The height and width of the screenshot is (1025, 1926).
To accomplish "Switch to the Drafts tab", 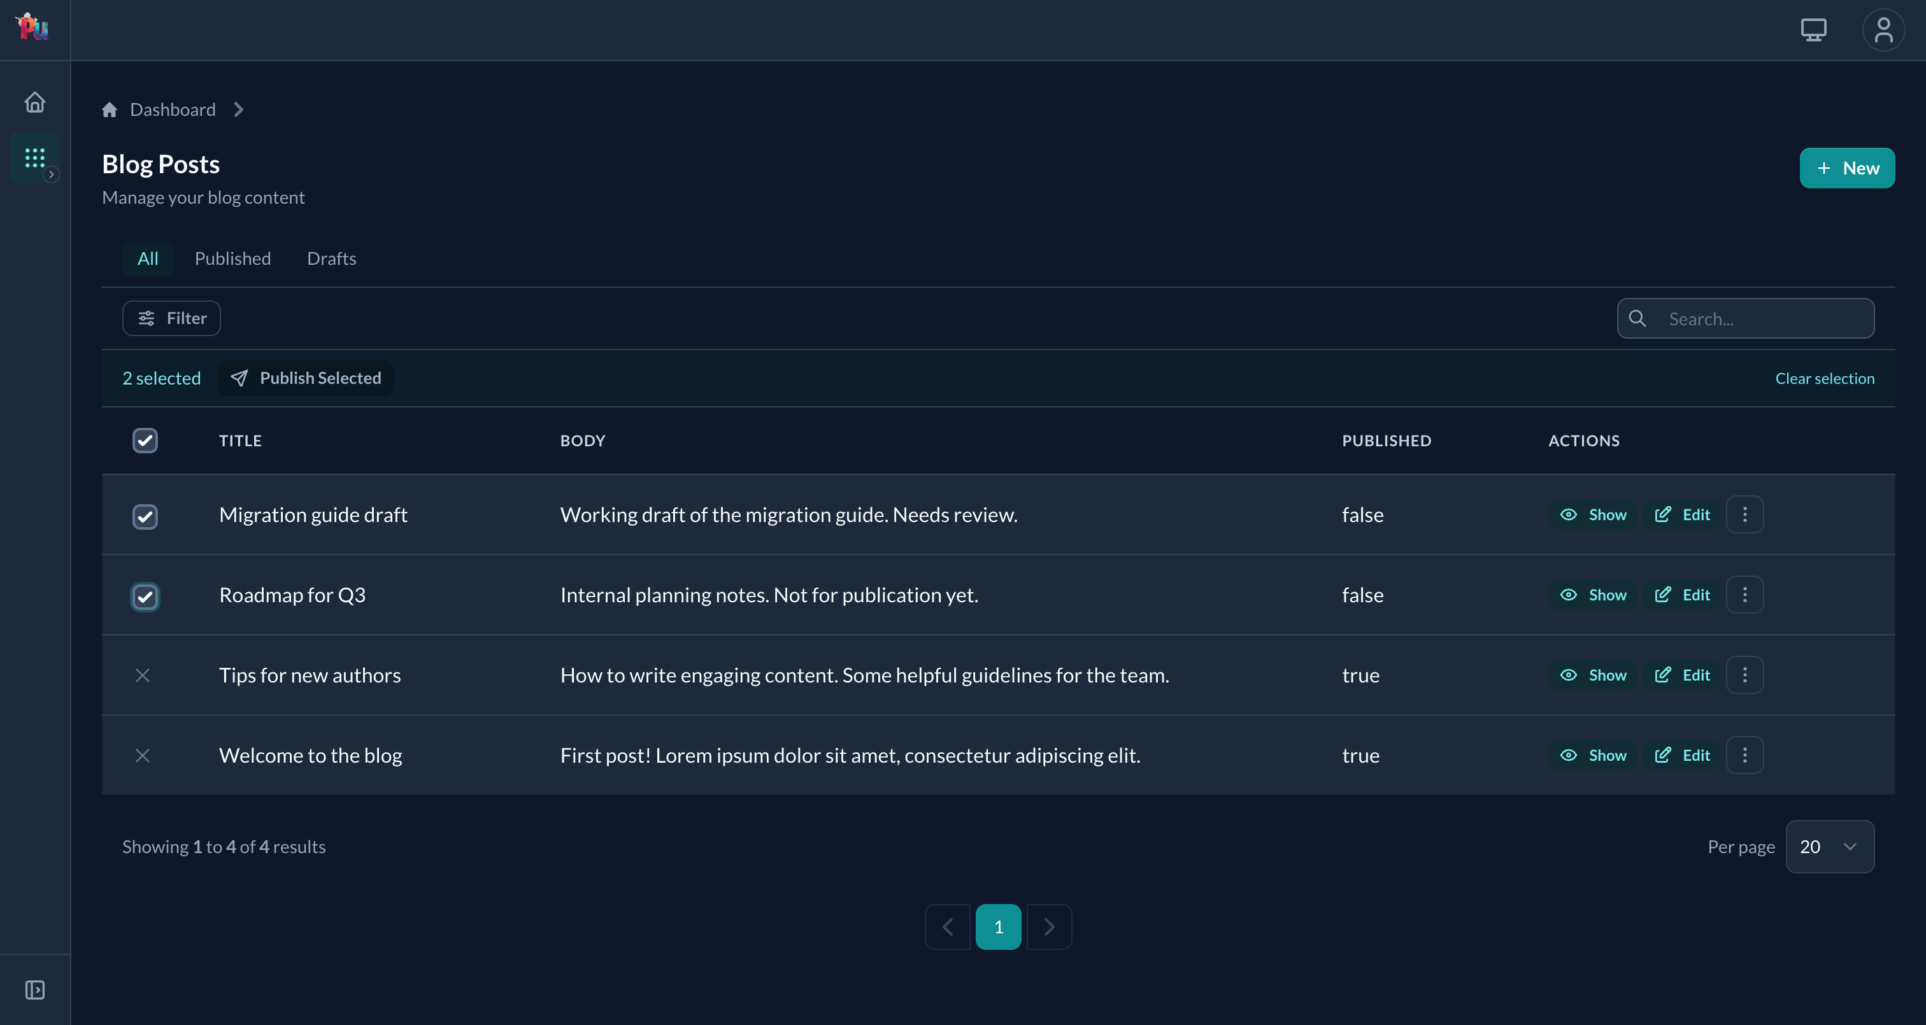I will click(x=331, y=258).
